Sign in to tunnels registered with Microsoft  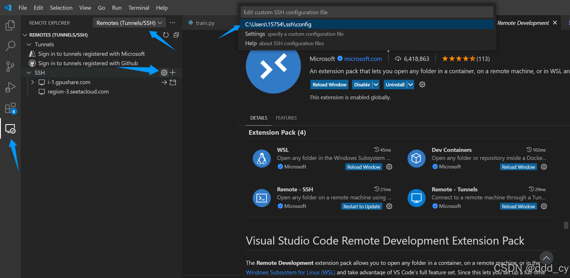pyautogui.click(x=91, y=54)
